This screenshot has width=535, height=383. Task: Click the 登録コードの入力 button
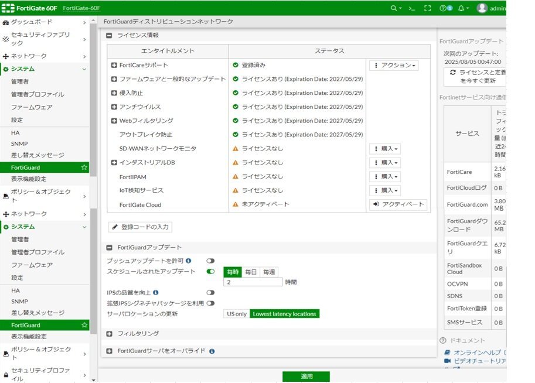(140, 227)
